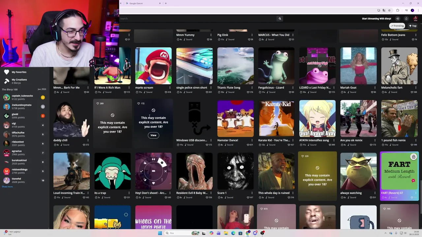Open the volume speaker icon in header
The image size is (422, 237).
[x=398, y=18]
